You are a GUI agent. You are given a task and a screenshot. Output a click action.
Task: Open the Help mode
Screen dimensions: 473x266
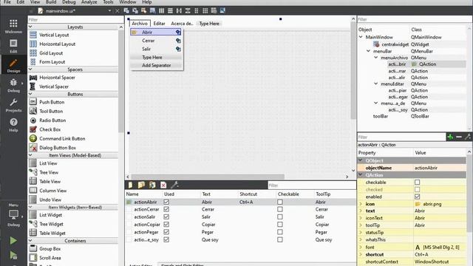point(13,125)
